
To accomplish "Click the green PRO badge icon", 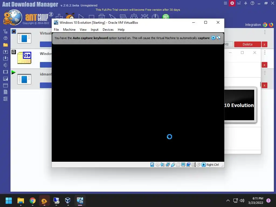I will pos(166,16).
